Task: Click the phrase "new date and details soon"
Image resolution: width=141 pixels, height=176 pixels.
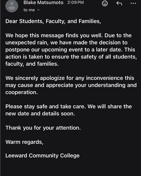Action: pos(40,114)
